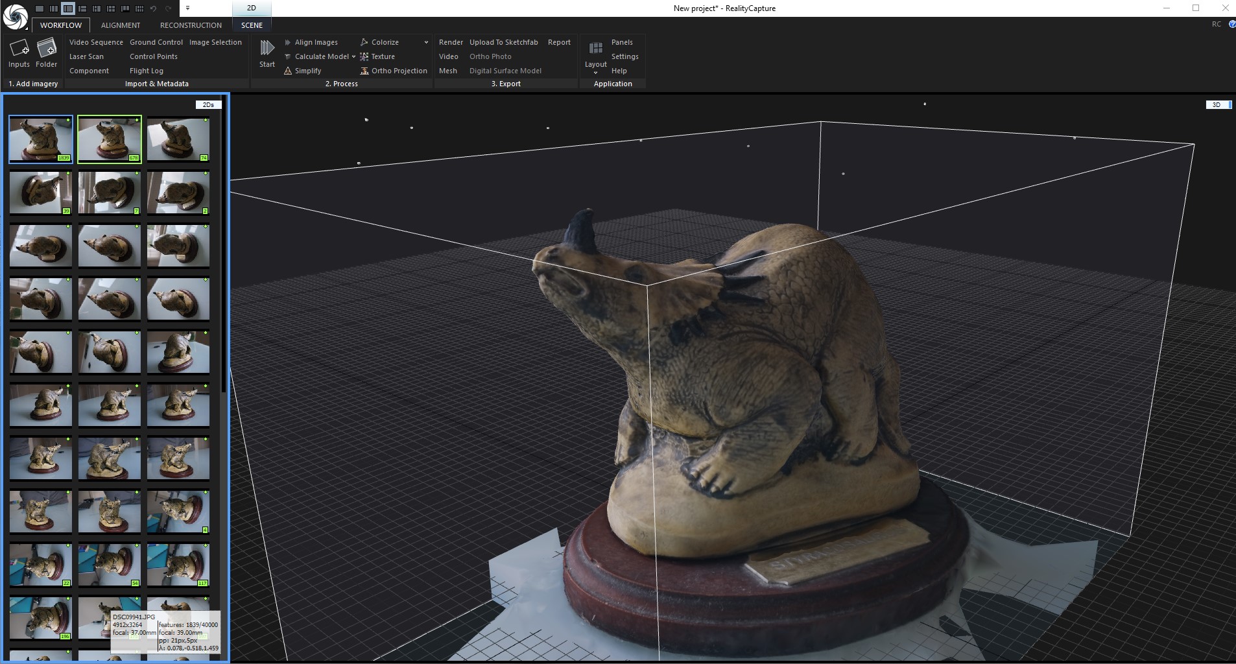
Task: Click the Inputs add-imagery icon
Action: pos(19,48)
